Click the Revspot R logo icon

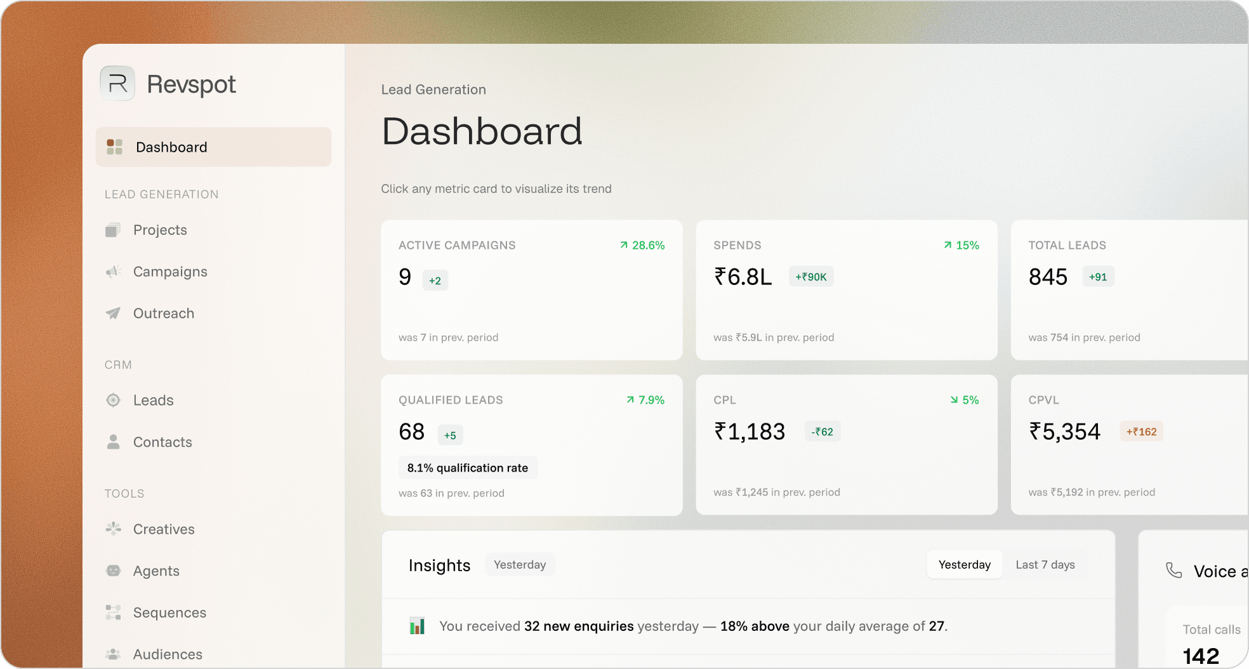pos(117,83)
